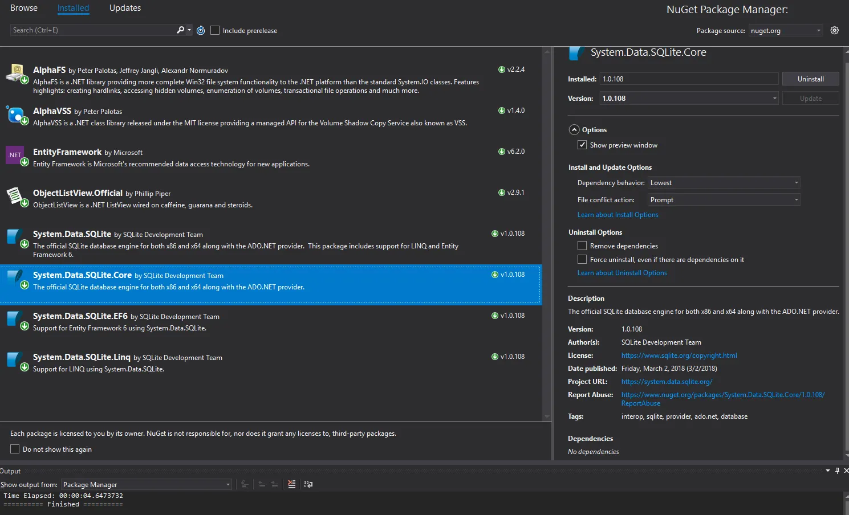Click the Uninstall button
This screenshot has width=849, height=515.
pyautogui.click(x=810, y=79)
